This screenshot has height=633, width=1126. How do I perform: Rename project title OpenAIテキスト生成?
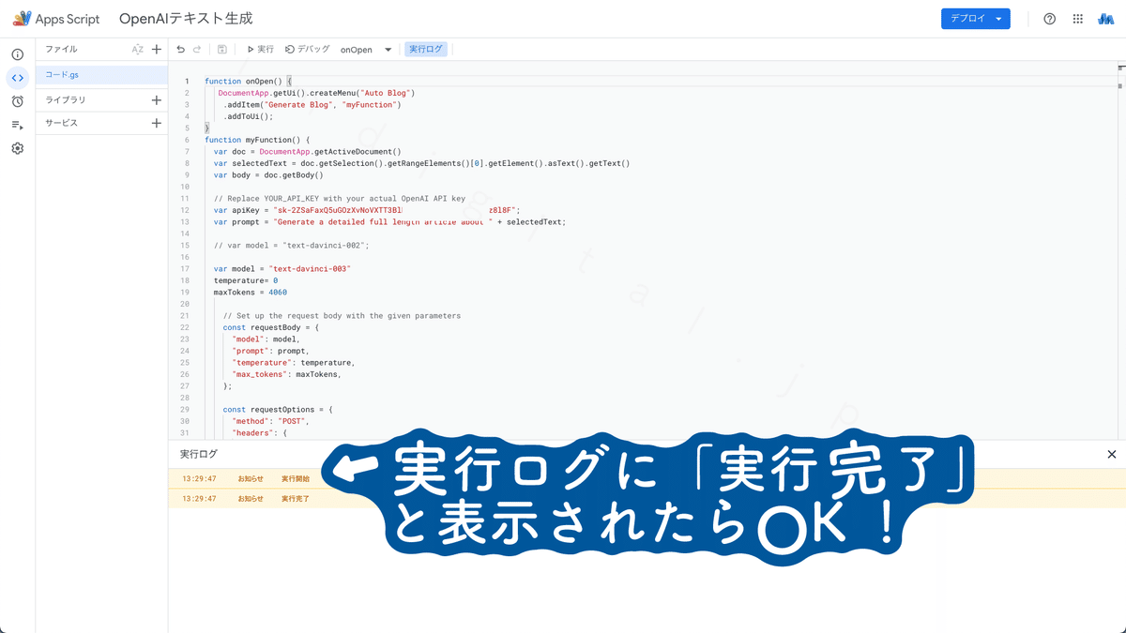click(x=186, y=19)
